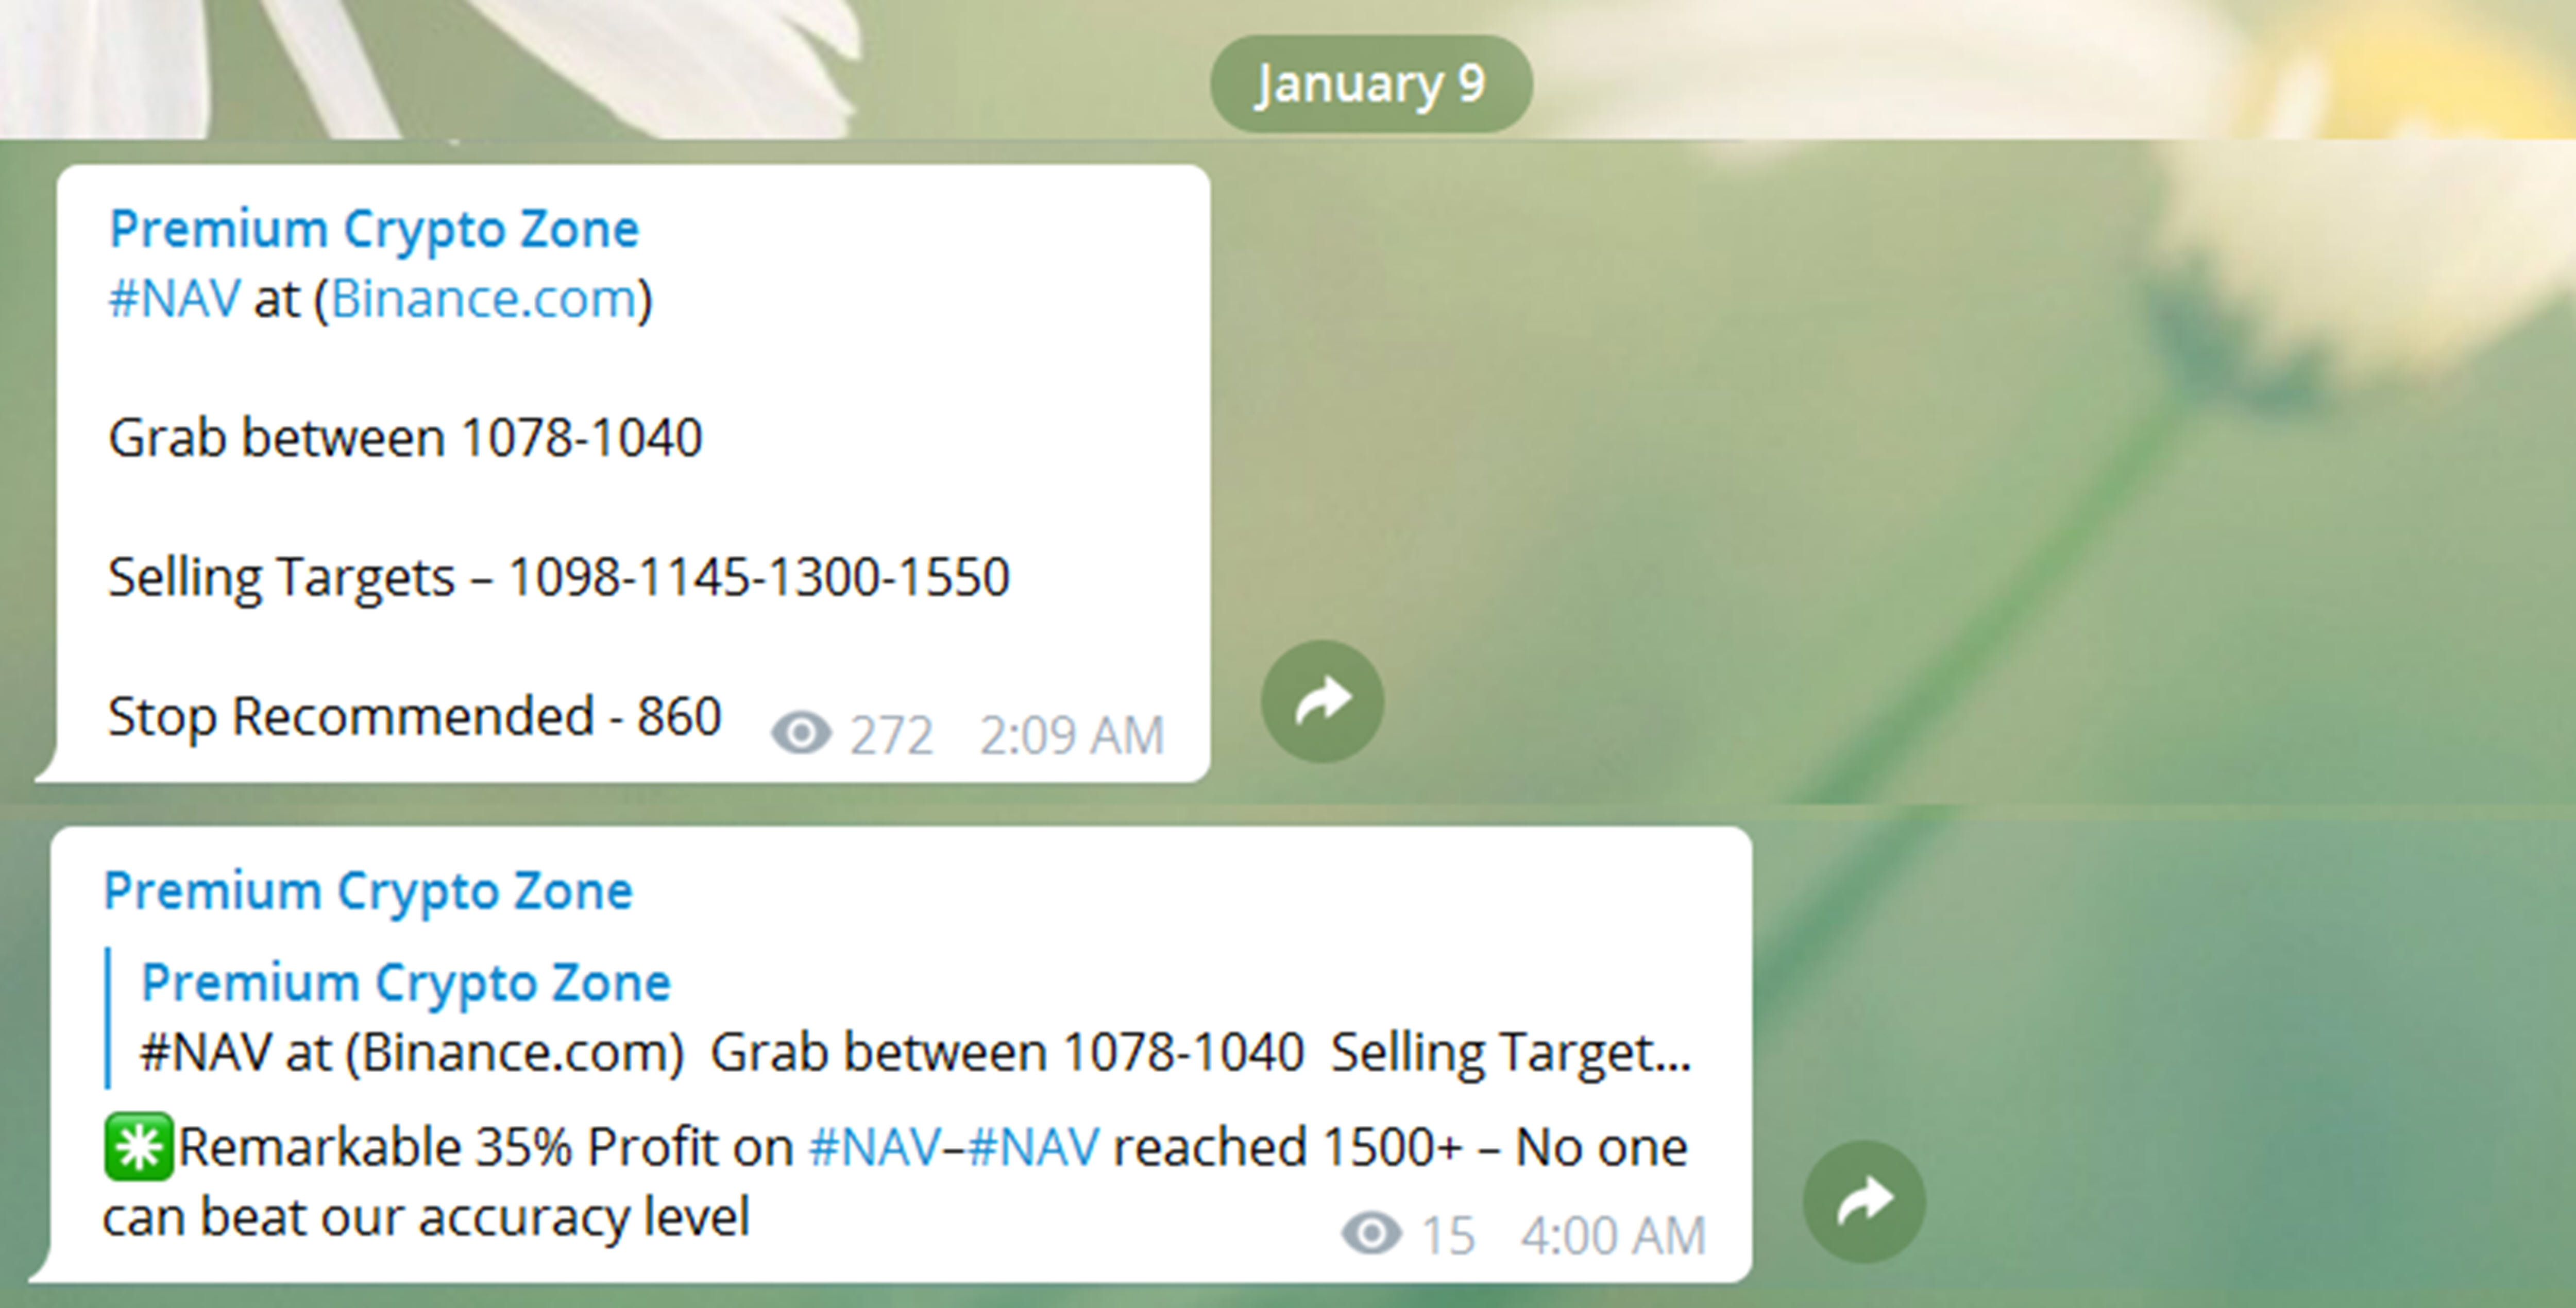The height and width of the screenshot is (1308, 2576).
Task: Click the January 9 date badge
Action: tap(1371, 84)
